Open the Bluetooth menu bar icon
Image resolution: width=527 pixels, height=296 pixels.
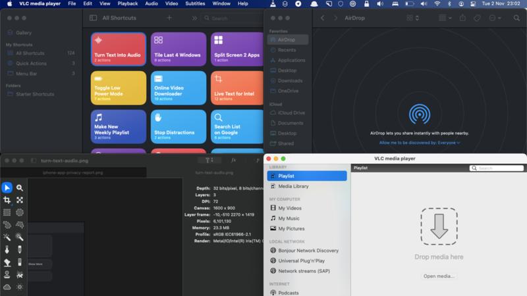point(450,4)
